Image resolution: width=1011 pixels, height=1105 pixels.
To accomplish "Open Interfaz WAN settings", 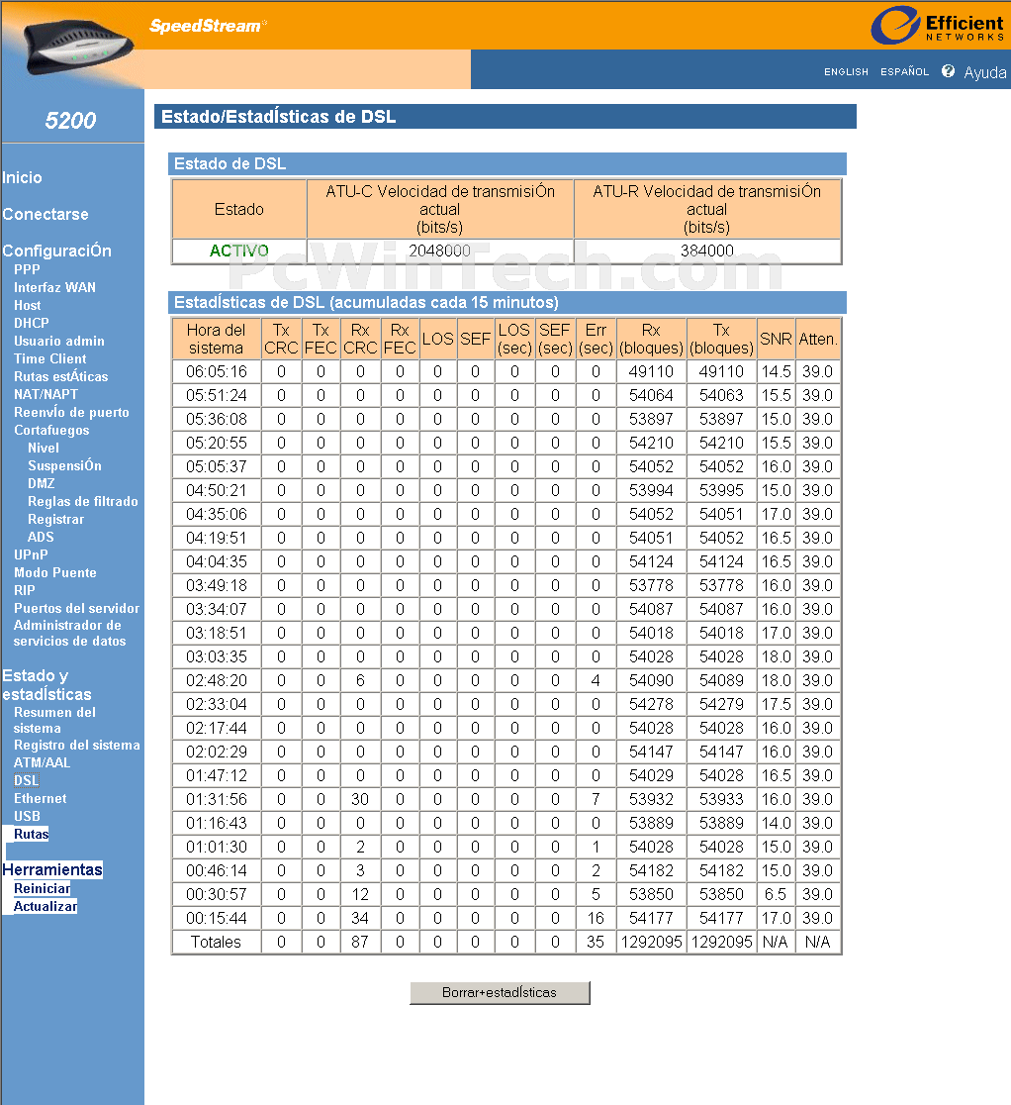I will pos(55,287).
